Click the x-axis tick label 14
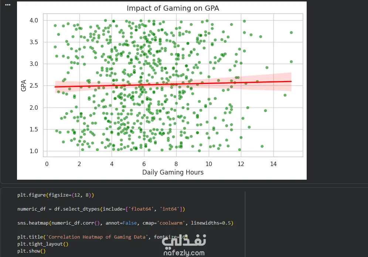368x257 pixels. click(x=273, y=163)
